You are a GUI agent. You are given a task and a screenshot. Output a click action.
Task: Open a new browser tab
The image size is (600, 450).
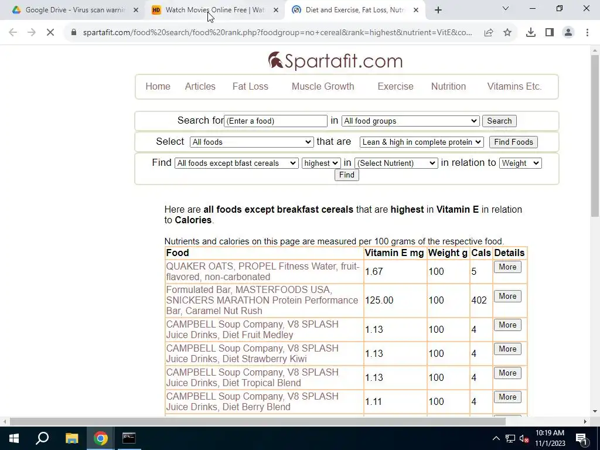[438, 11]
